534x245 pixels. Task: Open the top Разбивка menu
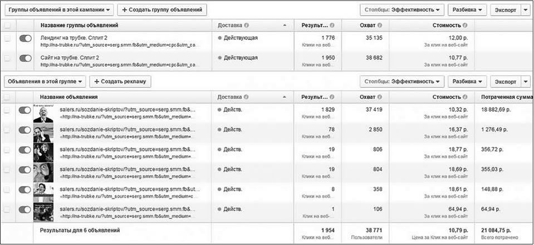pyautogui.click(x=467, y=10)
